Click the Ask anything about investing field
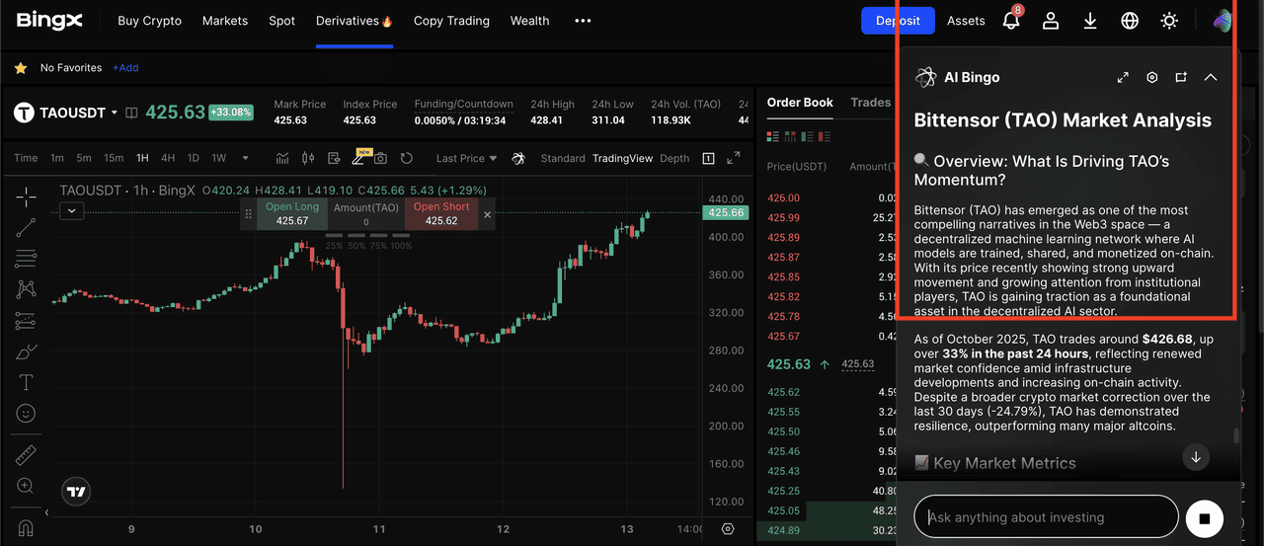Image resolution: width=1264 pixels, height=546 pixels. tap(1046, 516)
